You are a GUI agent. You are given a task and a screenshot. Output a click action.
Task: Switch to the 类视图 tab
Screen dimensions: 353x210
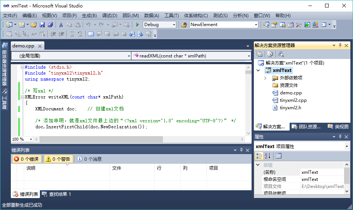point(338,126)
